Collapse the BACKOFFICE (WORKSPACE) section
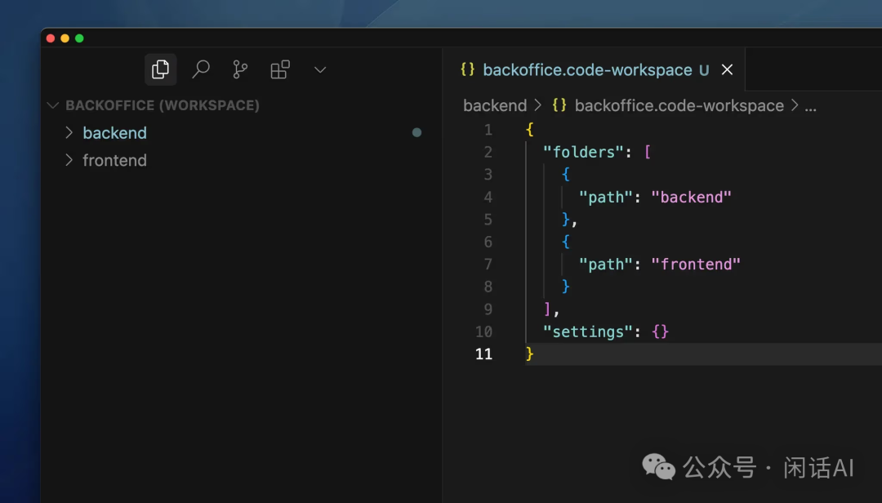This screenshot has height=503, width=882. [54, 105]
